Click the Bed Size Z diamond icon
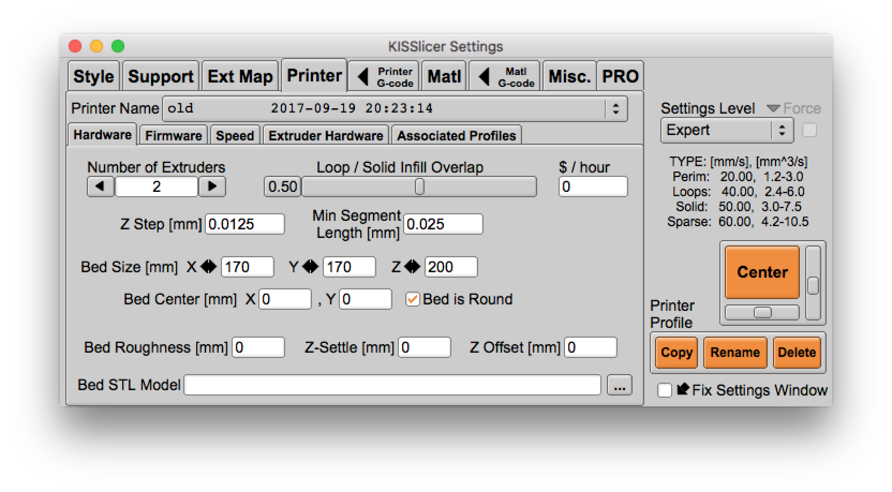The image size is (892, 492). pyautogui.click(x=412, y=266)
